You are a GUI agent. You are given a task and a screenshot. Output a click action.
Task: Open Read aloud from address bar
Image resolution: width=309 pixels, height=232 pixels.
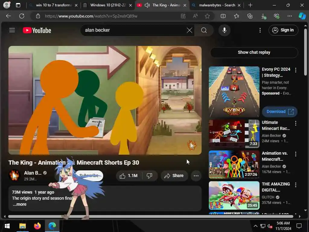click(195, 16)
